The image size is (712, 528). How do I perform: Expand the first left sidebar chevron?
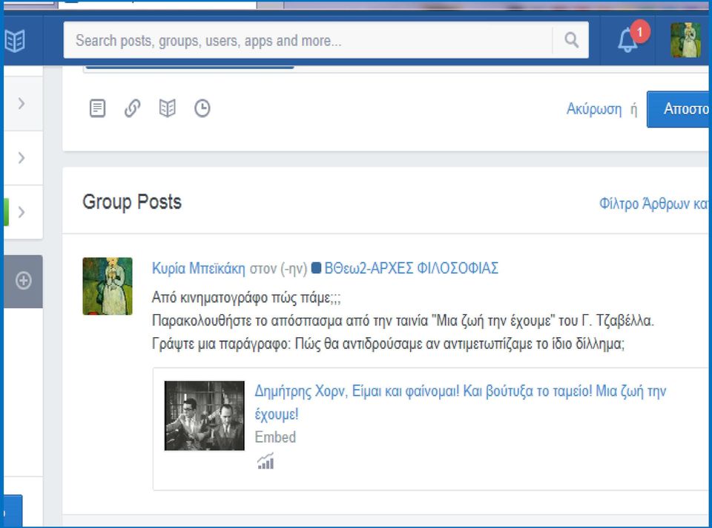[x=22, y=103]
